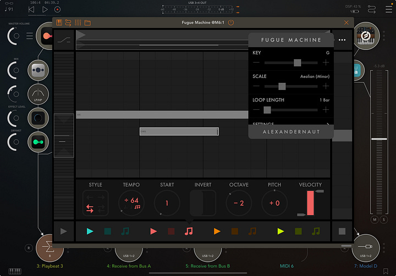Click the DRY/WET knob
Screen dimensions: 396x276
pos(13,142)
